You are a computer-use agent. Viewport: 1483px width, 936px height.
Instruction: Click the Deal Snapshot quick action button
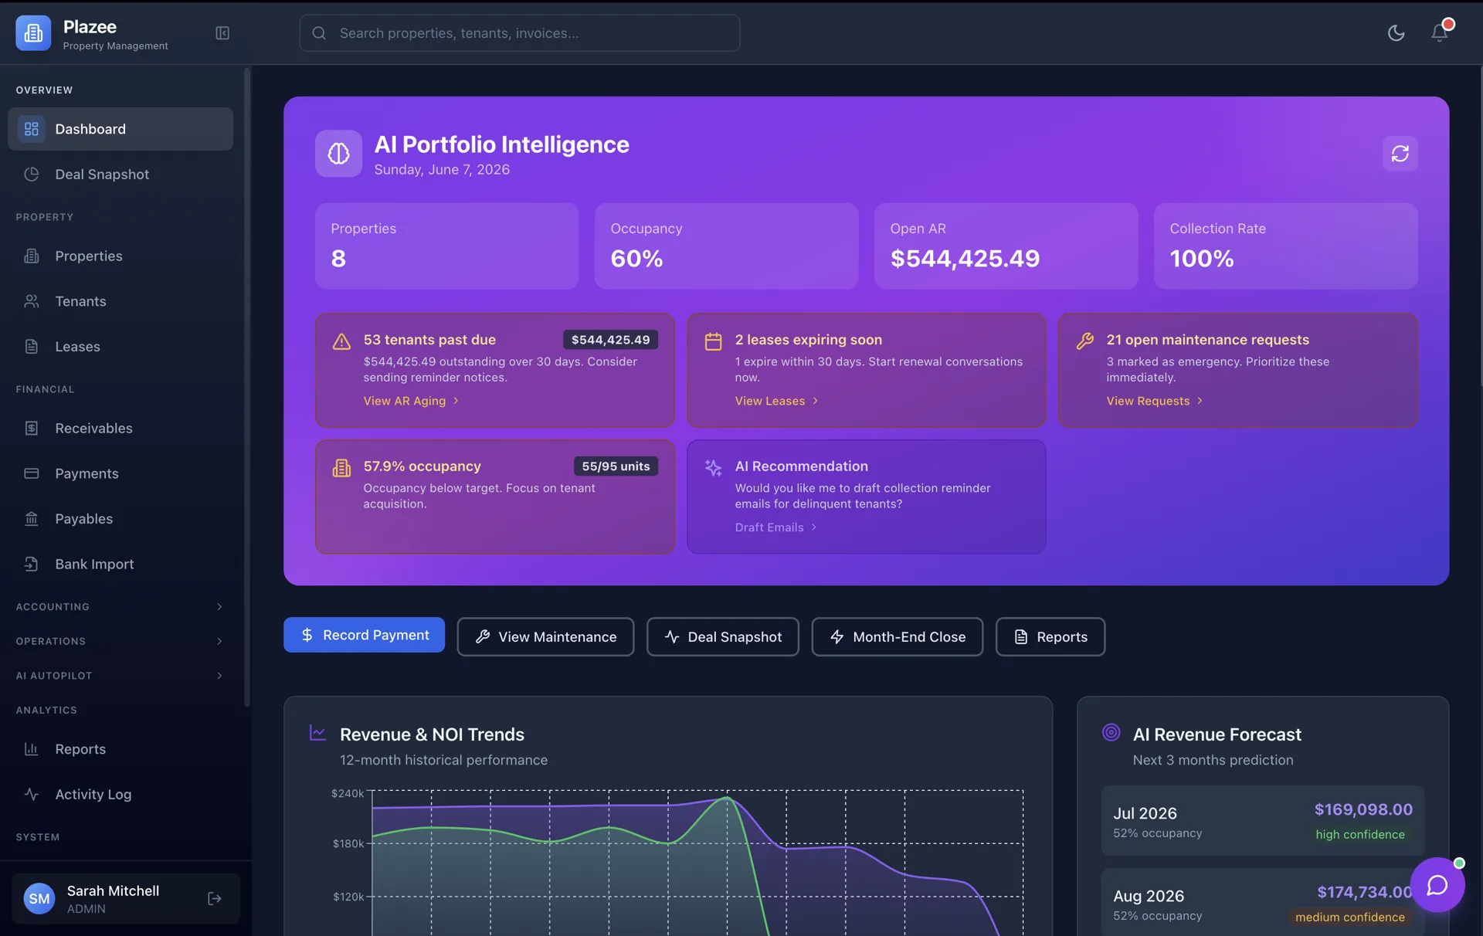723,636
